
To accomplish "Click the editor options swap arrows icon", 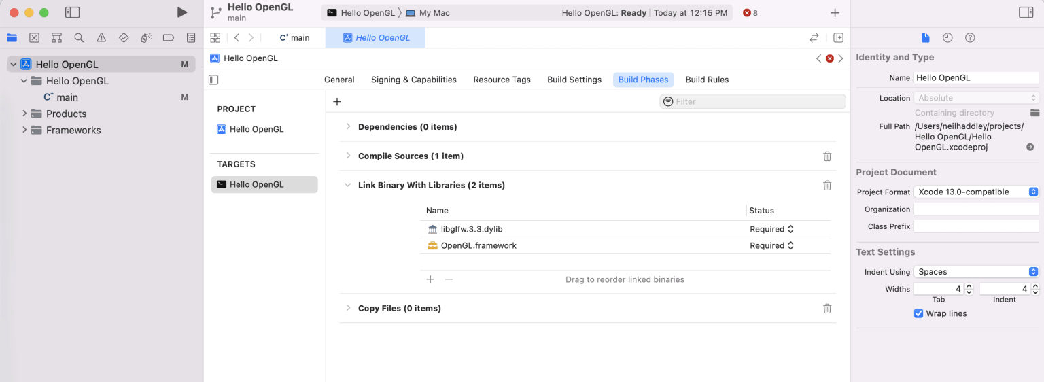I will click(x=814, y=38).
